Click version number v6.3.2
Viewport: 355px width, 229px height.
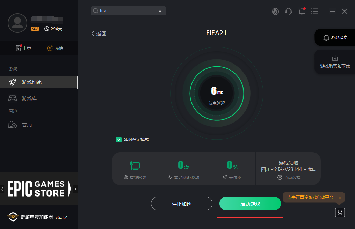pos(61,217)
